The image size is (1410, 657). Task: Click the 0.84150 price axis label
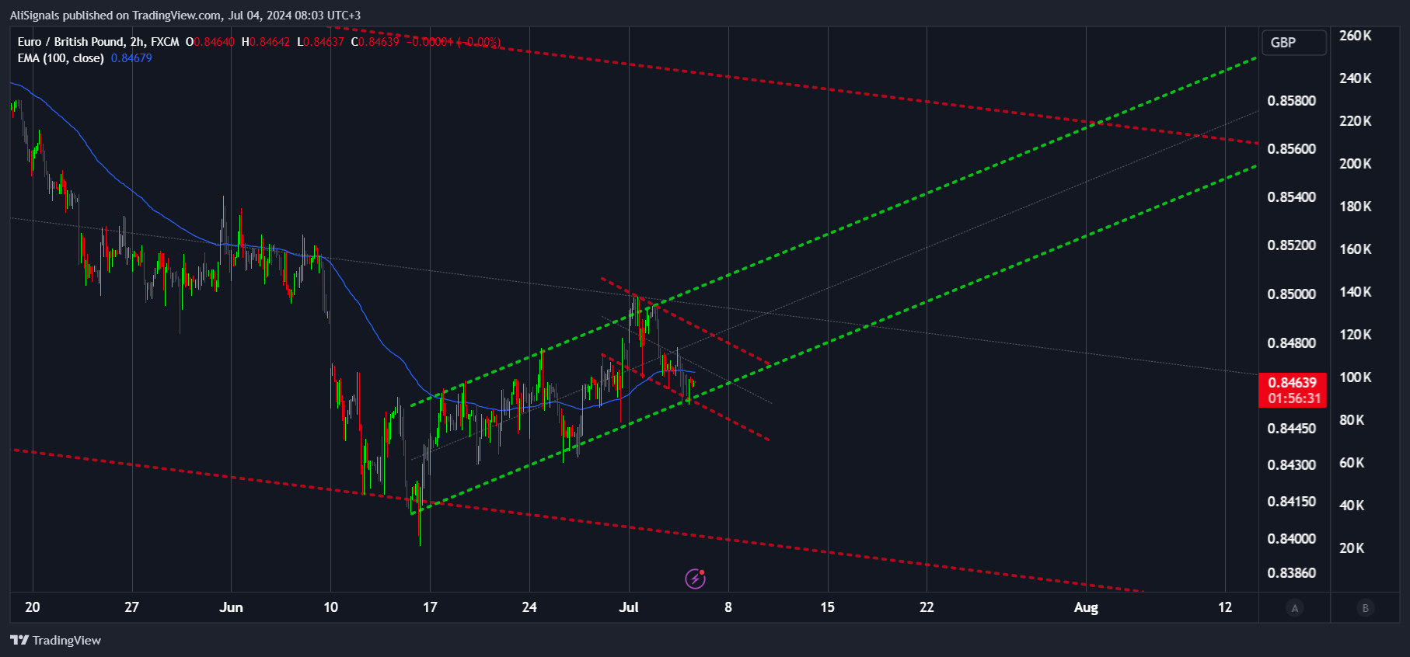pos(1291,502)
